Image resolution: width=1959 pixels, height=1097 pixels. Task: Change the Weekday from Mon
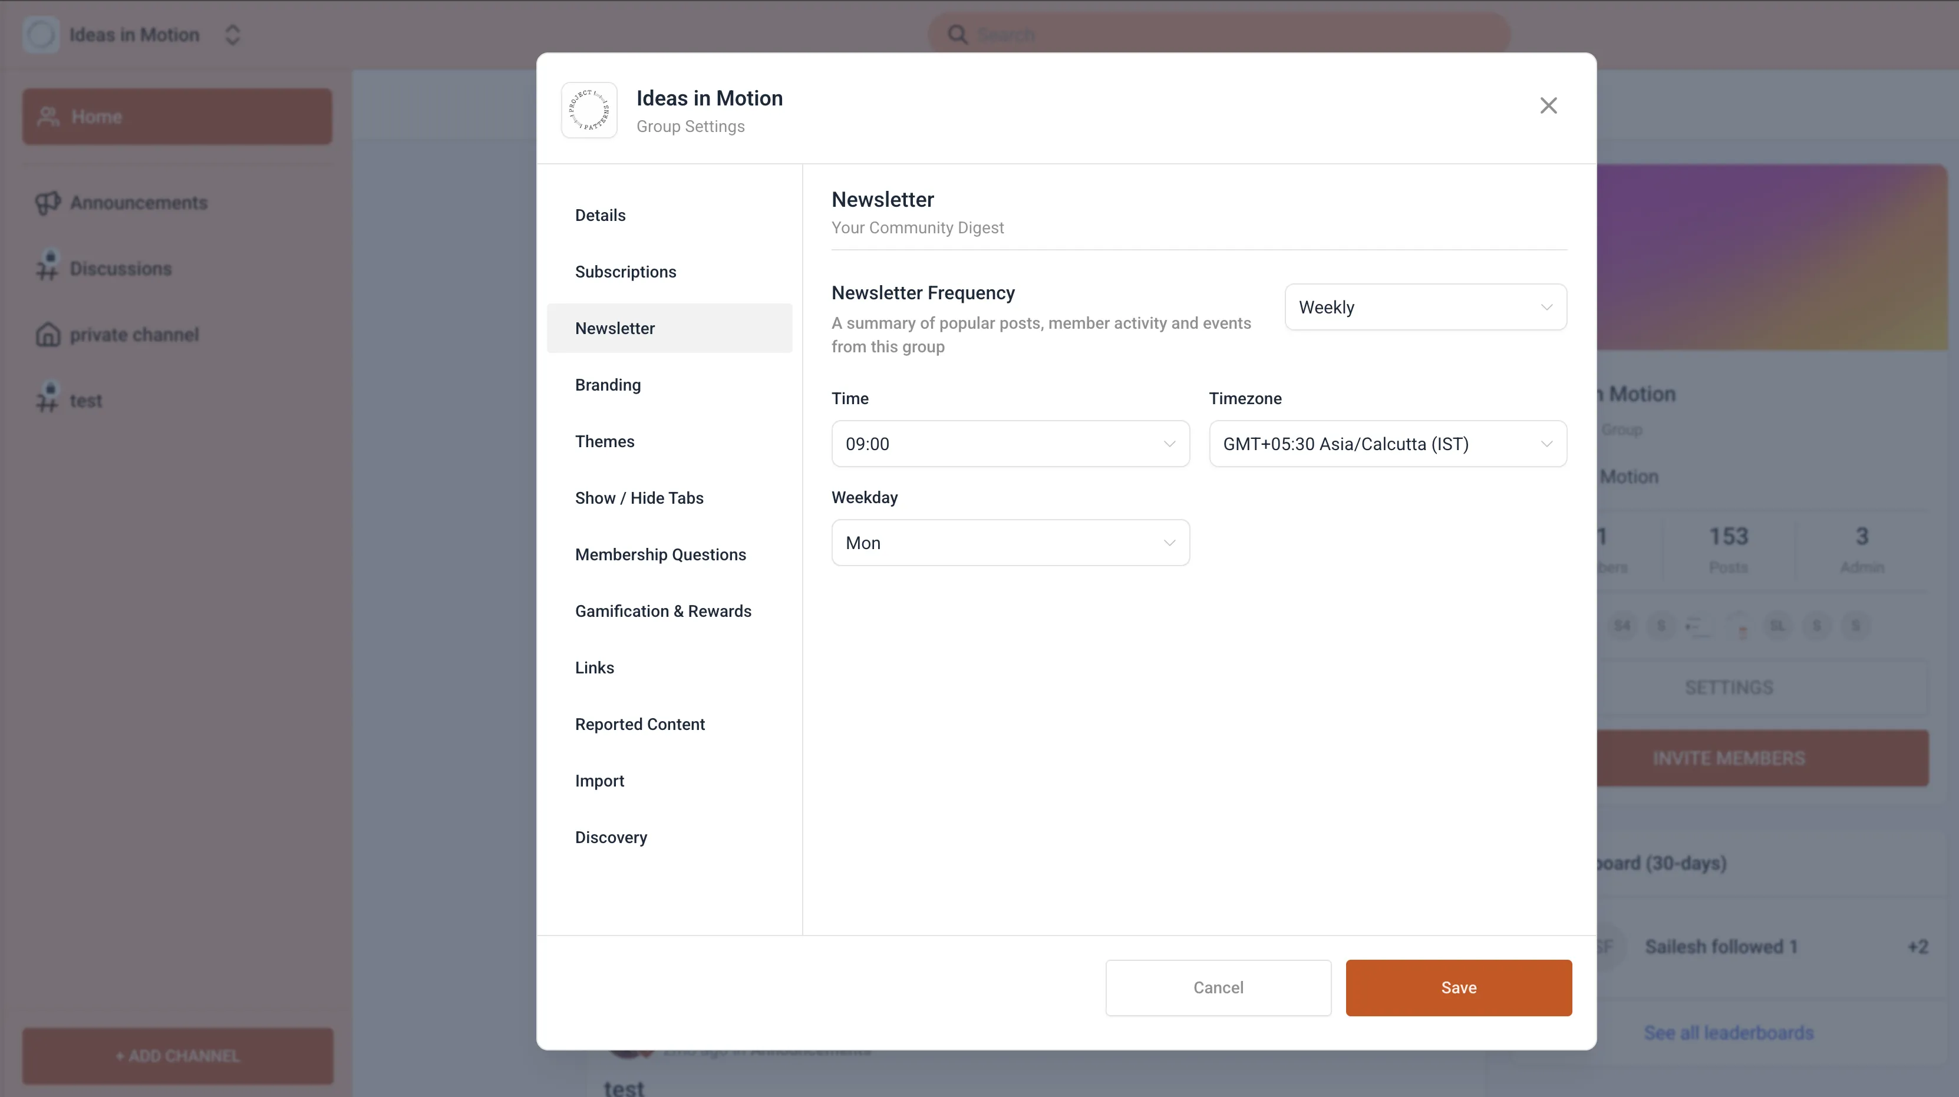(1009, 542)
